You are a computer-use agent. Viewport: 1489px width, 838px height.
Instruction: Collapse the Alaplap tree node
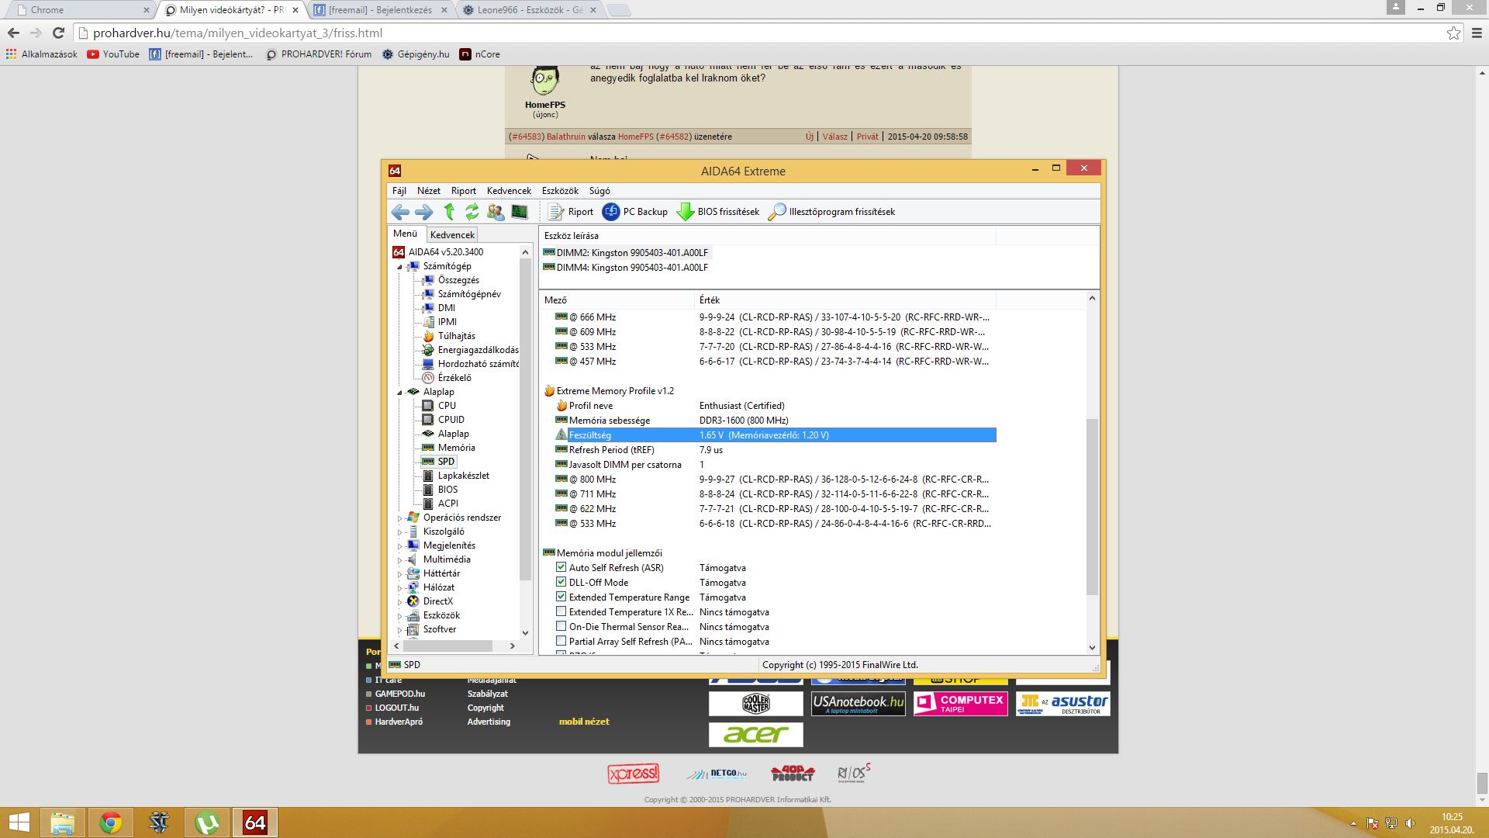coord(400,393)
